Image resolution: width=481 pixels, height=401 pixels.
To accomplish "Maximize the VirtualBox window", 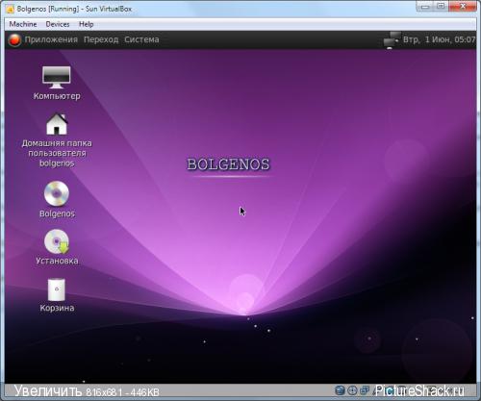I will (x=442, y=7).
